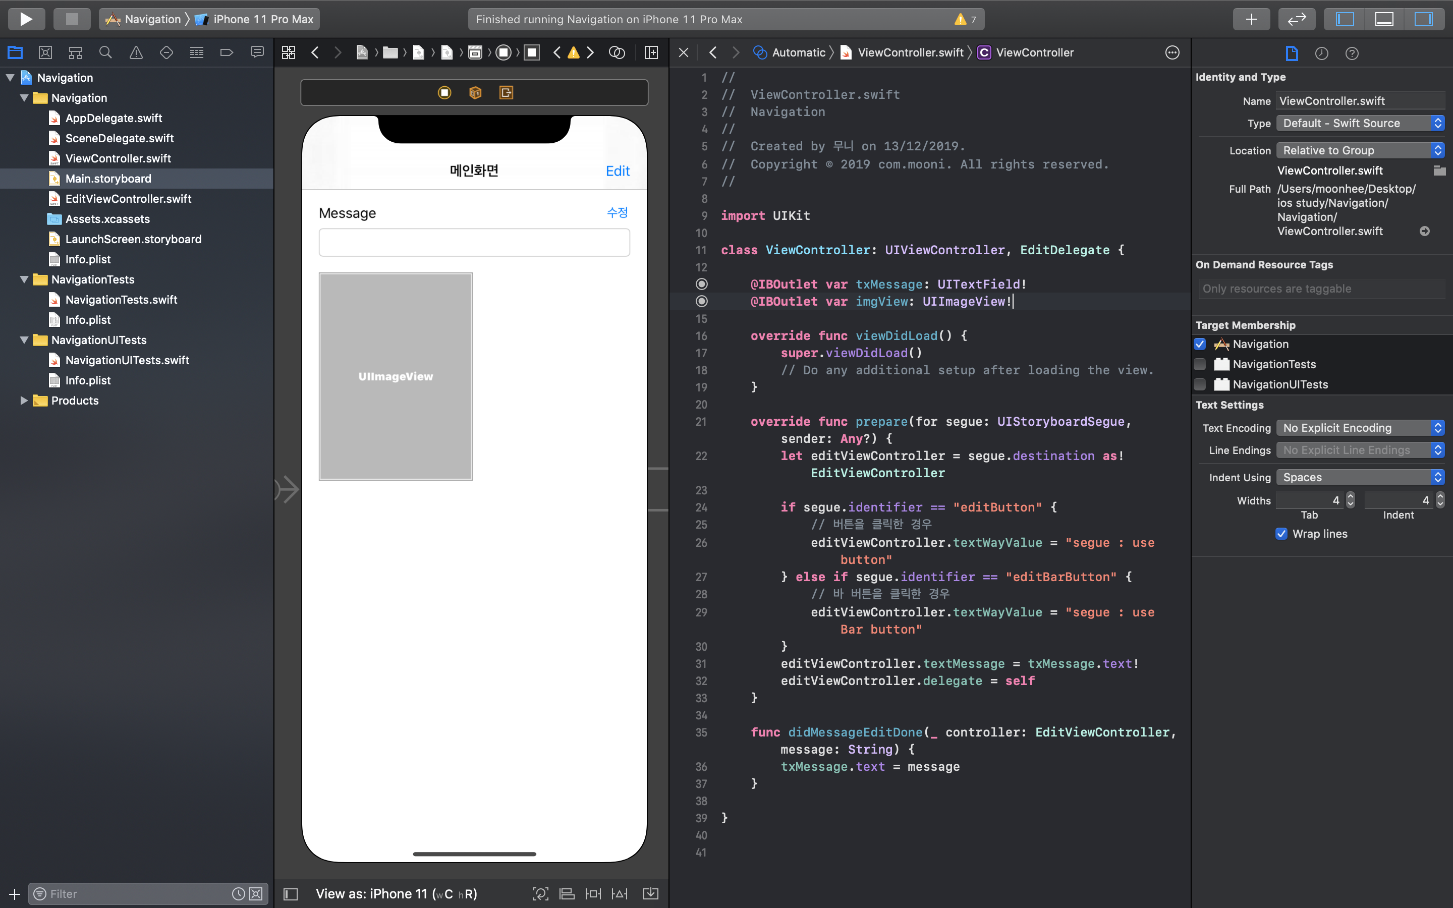Show the History inspector
The width and height of the screenshot is (1453, 908).
pyautogui.click(x=1321, y=53)
